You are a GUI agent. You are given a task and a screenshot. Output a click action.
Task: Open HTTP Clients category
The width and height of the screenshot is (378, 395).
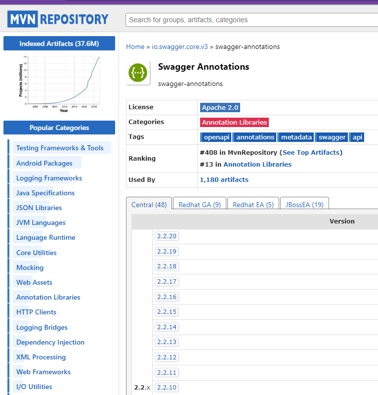(x=36, y=312)
